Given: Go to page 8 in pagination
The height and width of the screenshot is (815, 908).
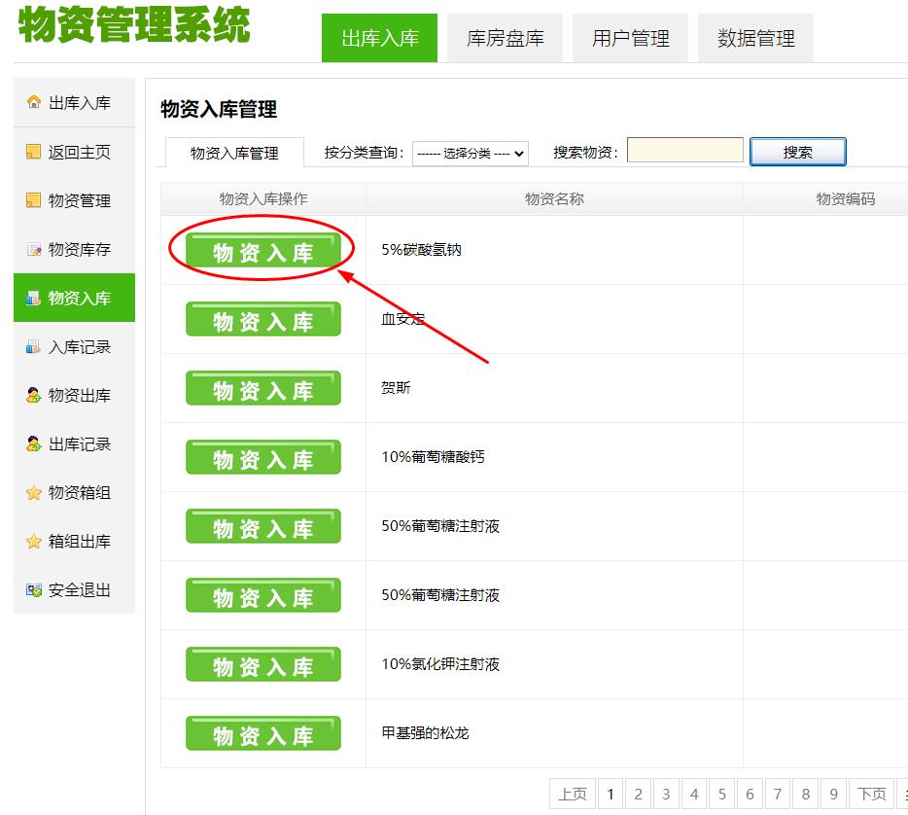Looking at the screenshot, I should [x=806, y=794].
